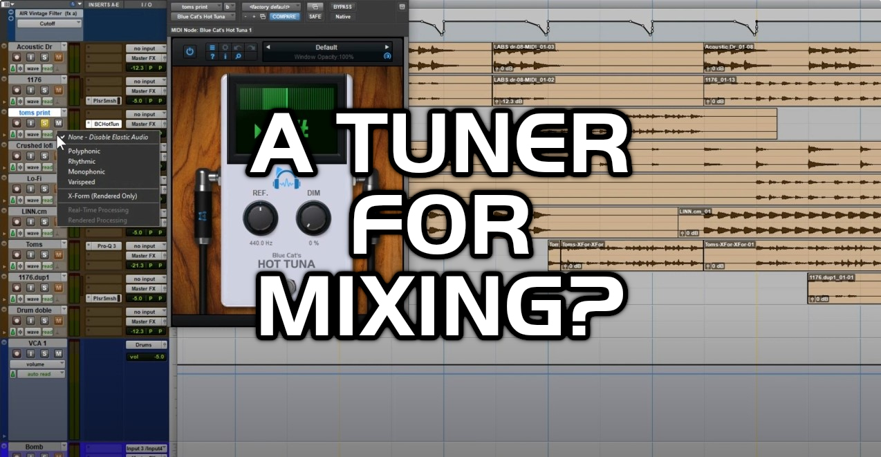The width and height of the screenshot is (881, 457).
Task: Click the minus preset button
Action: coord(245,17)
